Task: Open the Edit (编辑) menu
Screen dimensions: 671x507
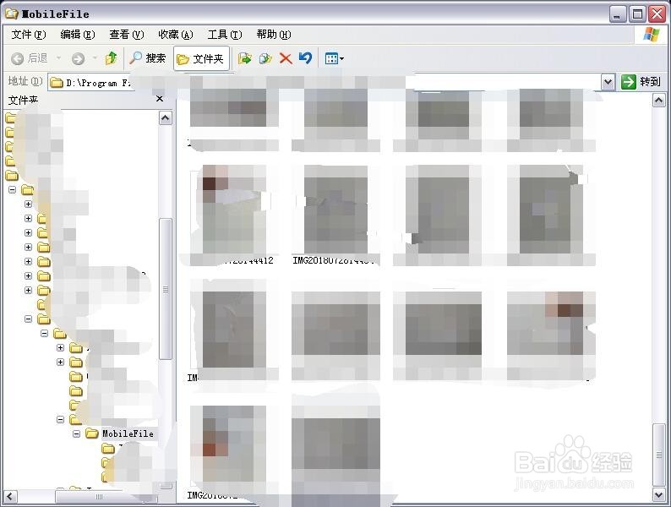Action: pyautogui.click(x=78, y=35)
